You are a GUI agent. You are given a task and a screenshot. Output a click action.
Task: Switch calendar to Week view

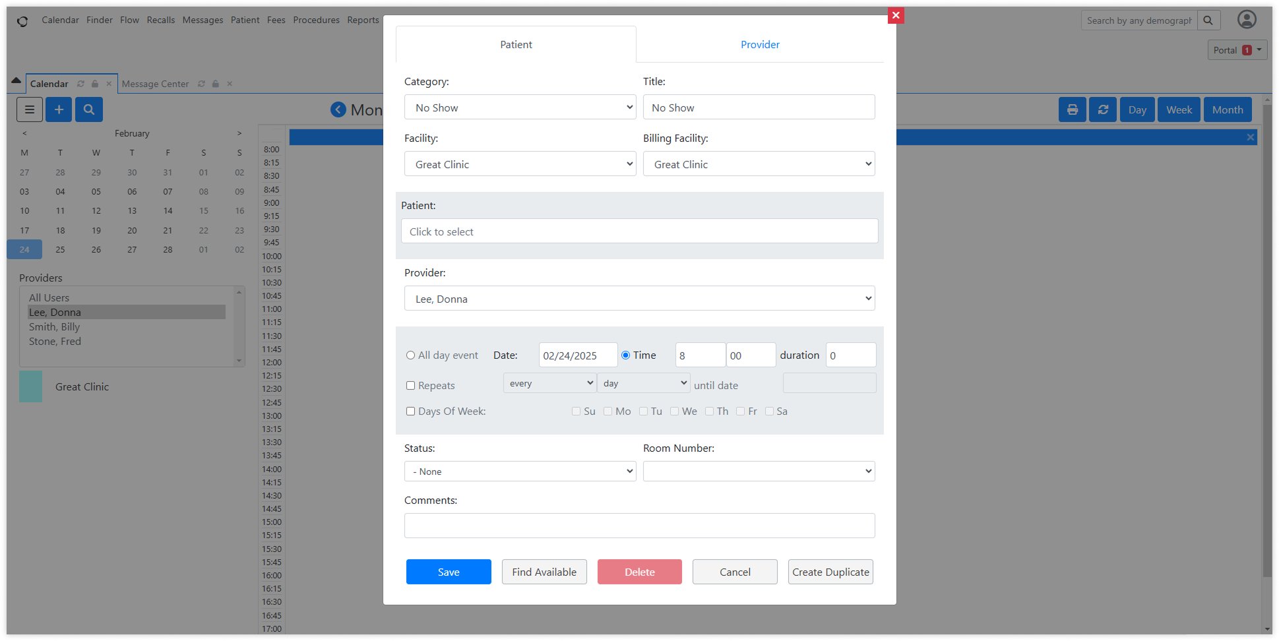1179,109
